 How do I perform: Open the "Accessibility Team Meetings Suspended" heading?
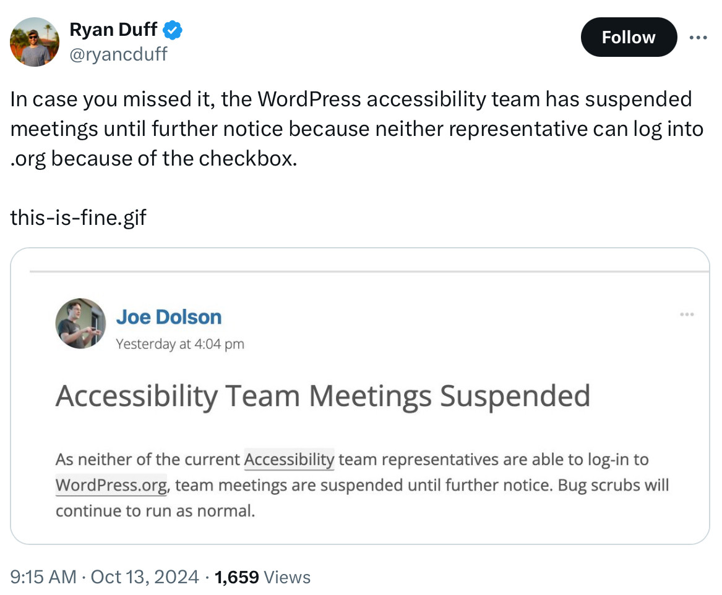[322, 396]
